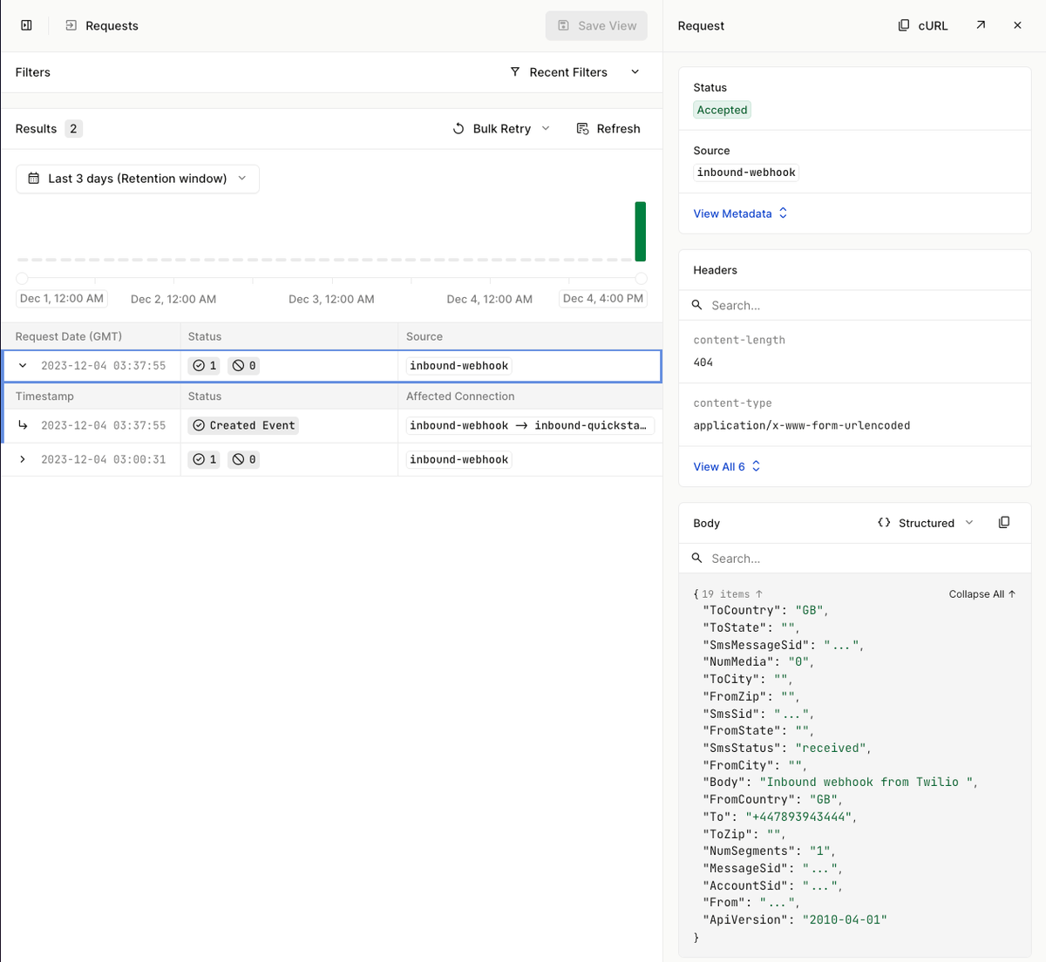Collapse all items in the body JSON

click(x=981, y=593)
